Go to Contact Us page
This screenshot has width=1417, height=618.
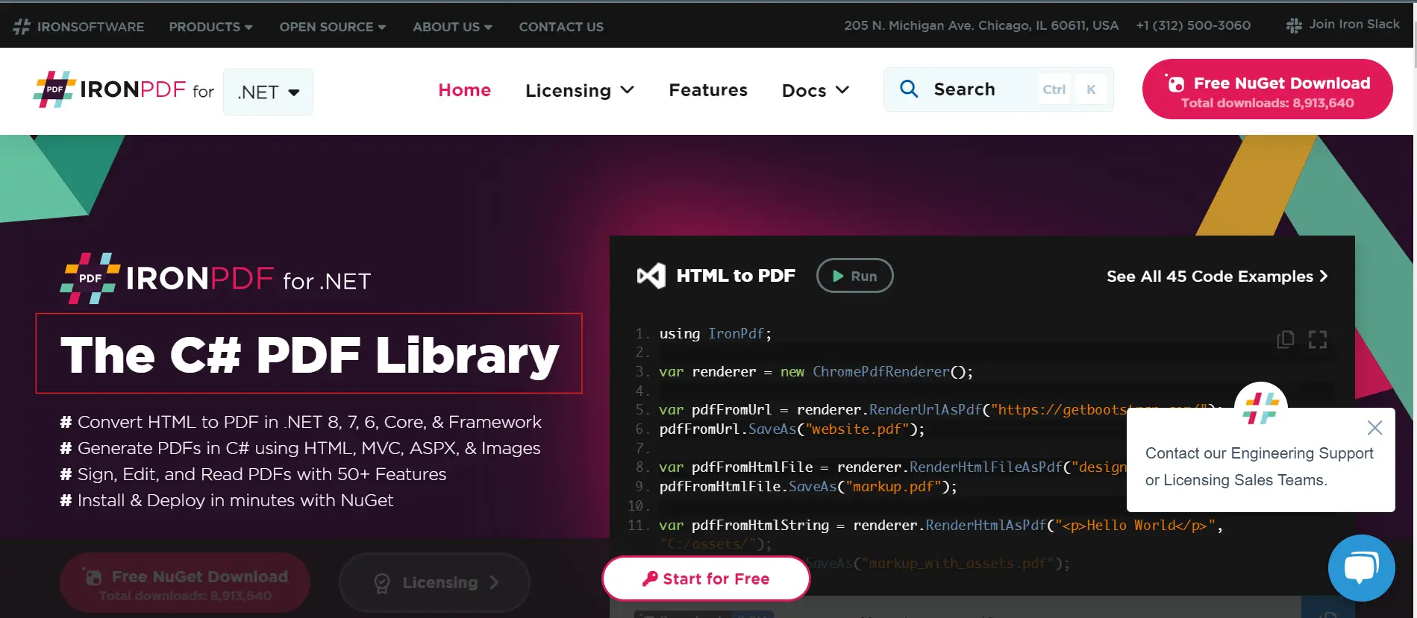click(x=561, y=27)
